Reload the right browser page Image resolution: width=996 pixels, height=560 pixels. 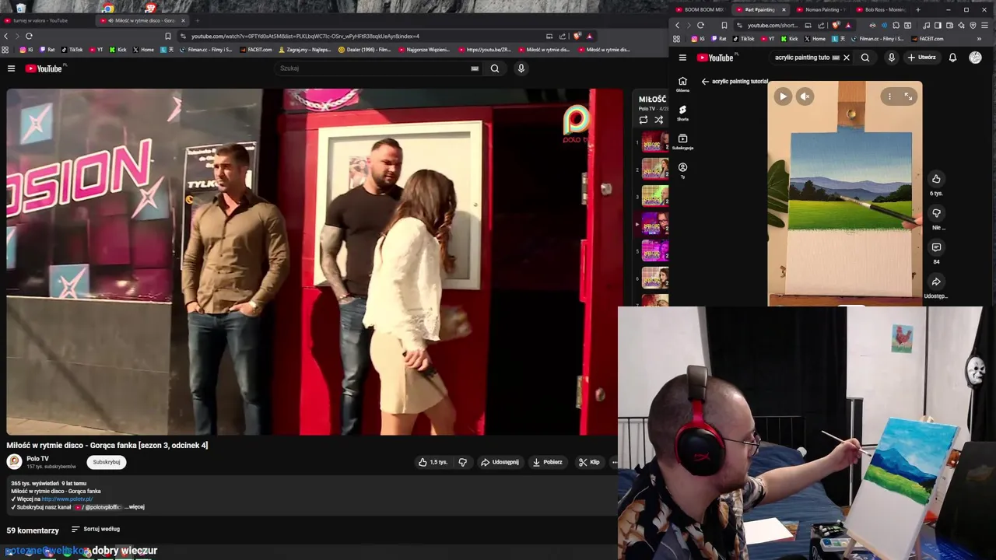pos(700,25)
